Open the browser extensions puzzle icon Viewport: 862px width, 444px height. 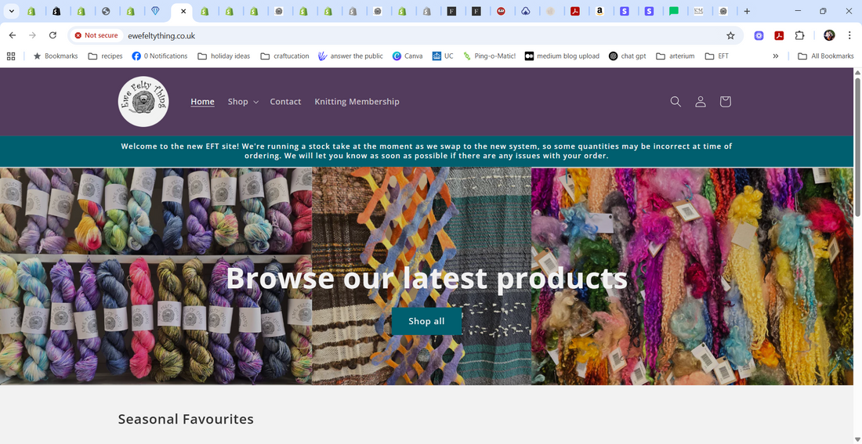[x=799, y=35]
